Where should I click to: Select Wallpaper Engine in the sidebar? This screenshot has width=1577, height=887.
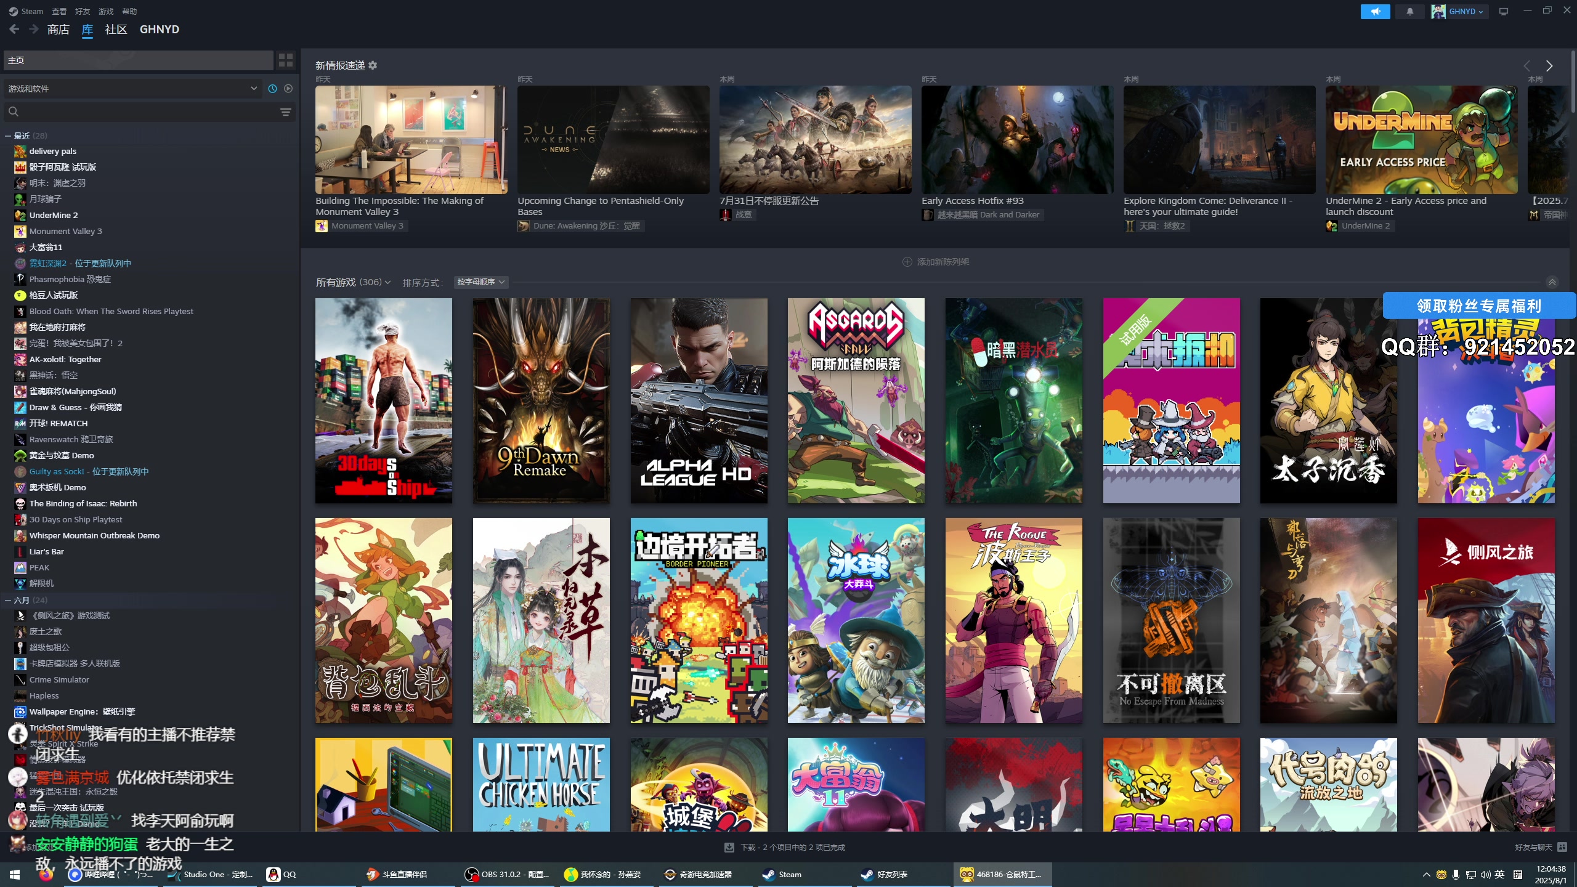tap(82, 711)
